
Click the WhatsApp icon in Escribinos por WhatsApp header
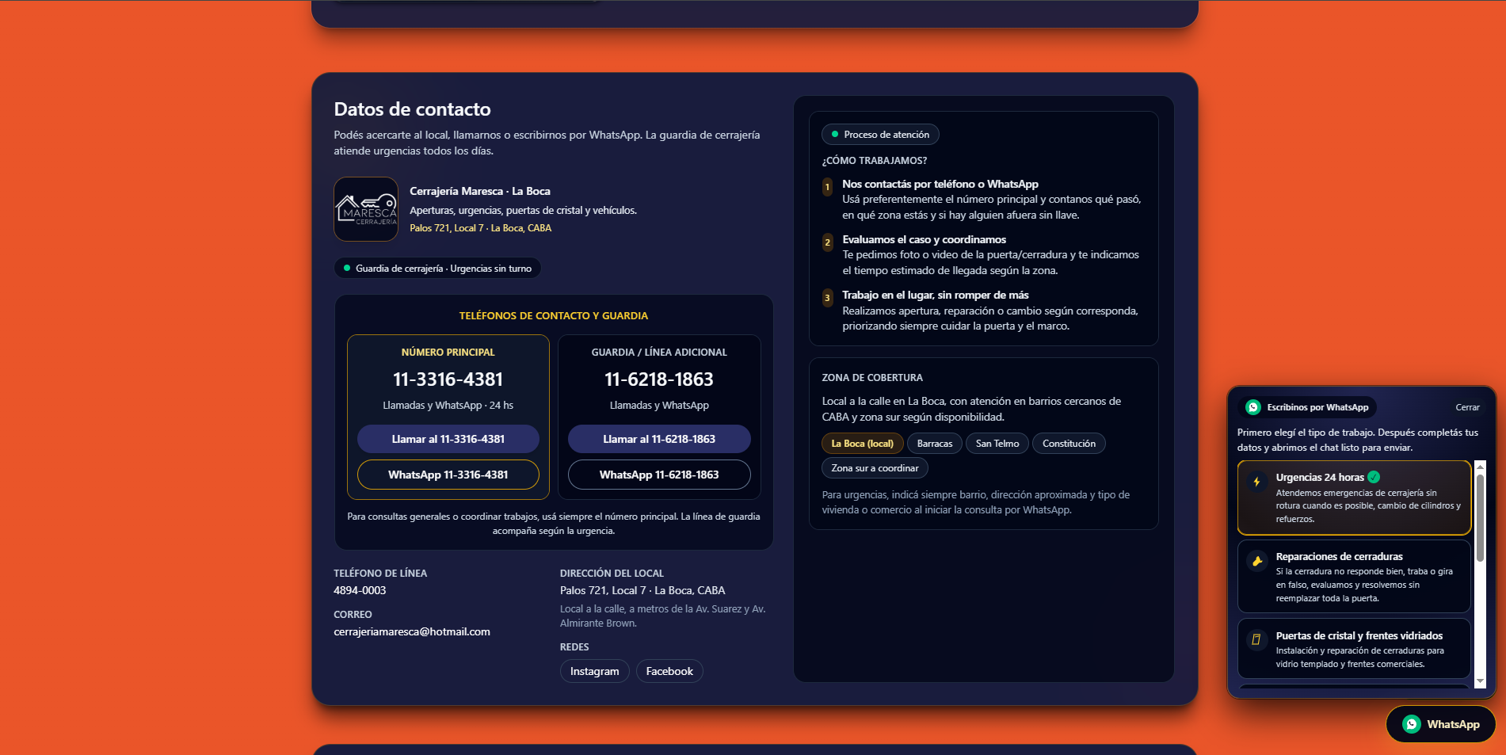click(1253, 406)
